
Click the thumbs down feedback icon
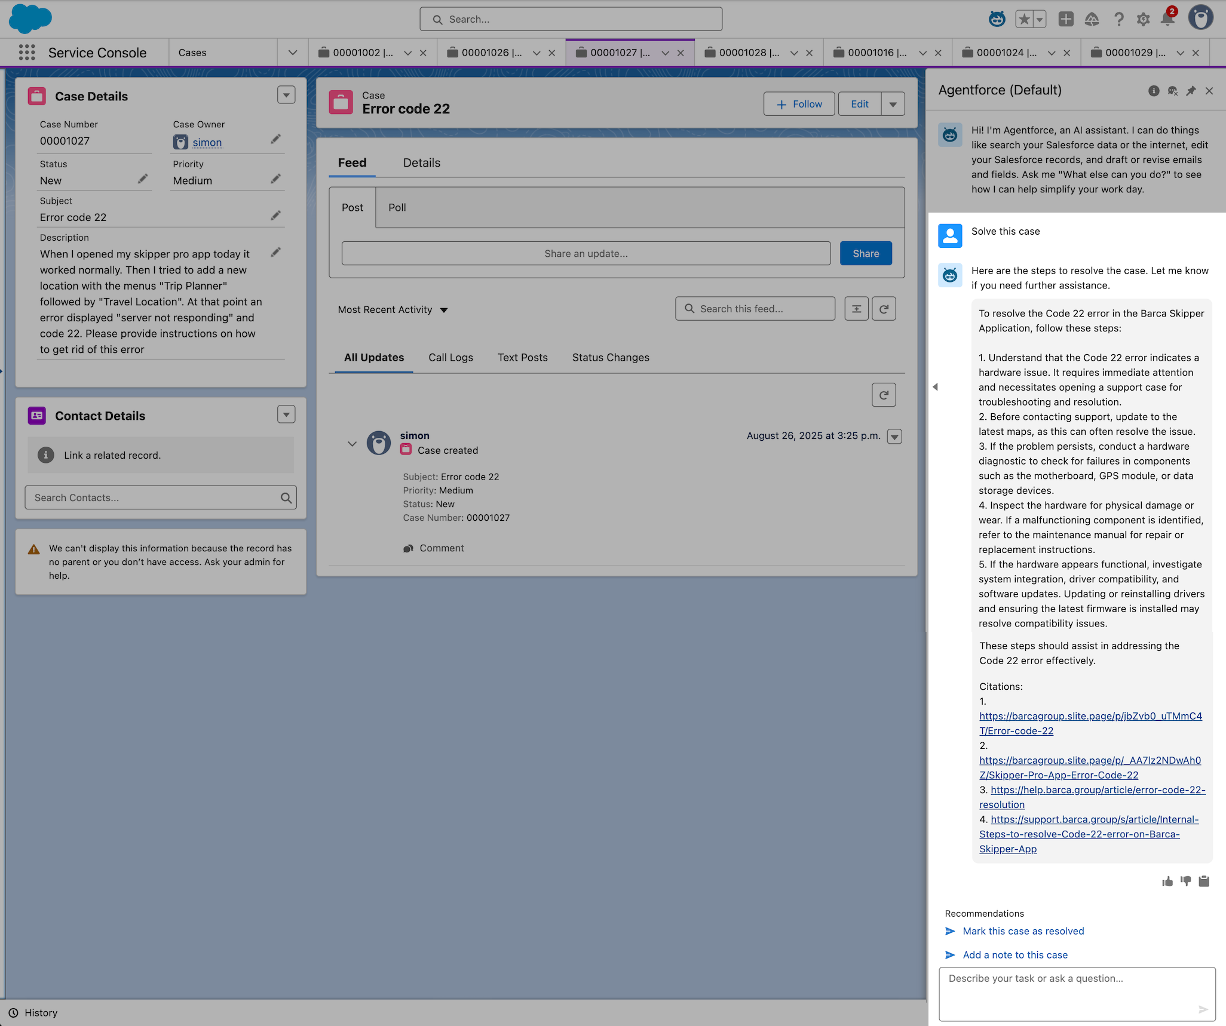pyautogui.click(x=1186, y=881)
